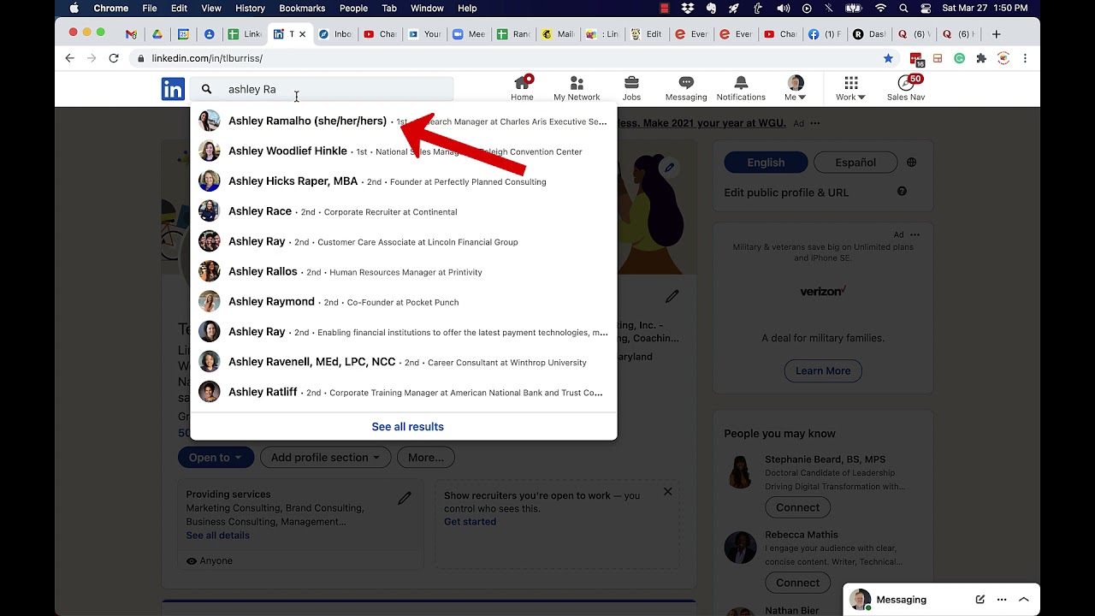Screen dimensions: 1095x616
Task: Select Ashley Raymond suggestion
Action: pos(403,301)
